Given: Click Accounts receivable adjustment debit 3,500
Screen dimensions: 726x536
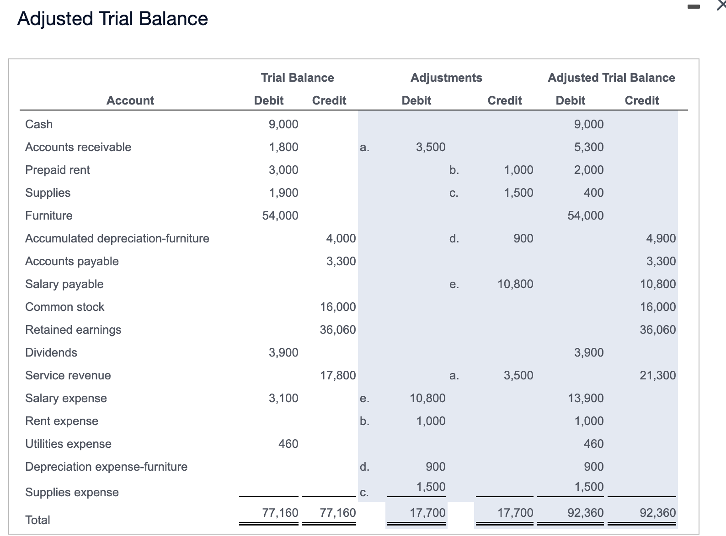Looking at the screenshot, I should point(431,147).
